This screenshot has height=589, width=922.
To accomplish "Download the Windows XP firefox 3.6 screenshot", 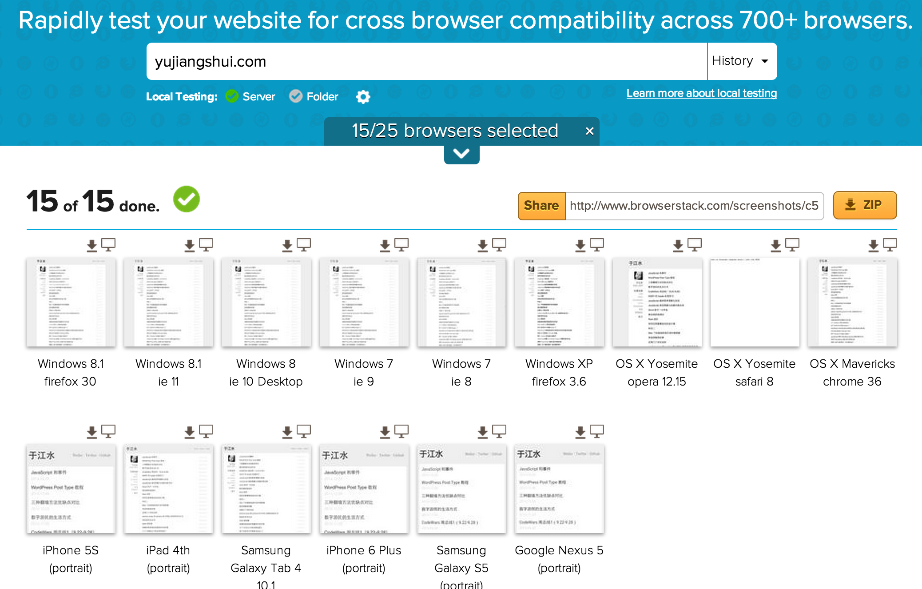I will coord(580,245).
